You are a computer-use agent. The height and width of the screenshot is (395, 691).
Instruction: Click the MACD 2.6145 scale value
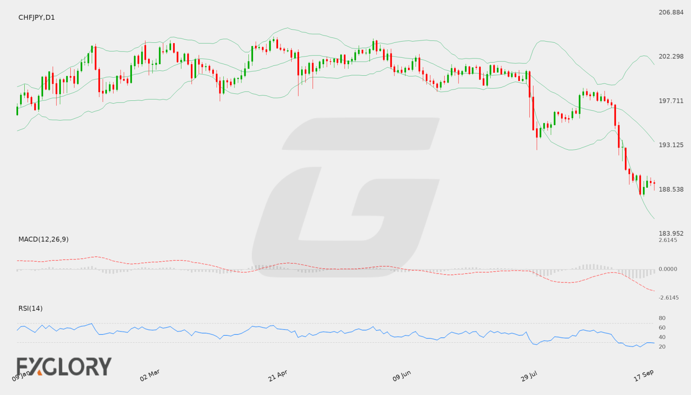pos(668,240)
